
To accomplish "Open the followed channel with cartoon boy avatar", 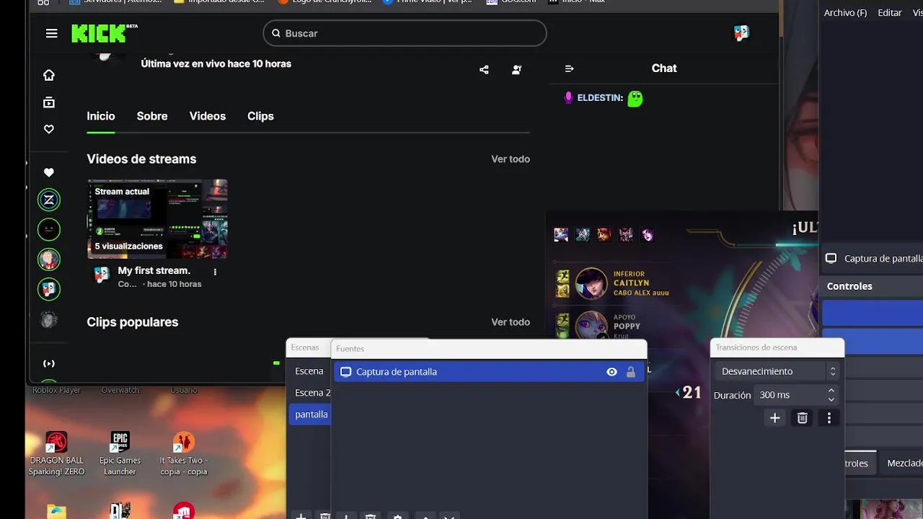I will [x=49, y=259].
